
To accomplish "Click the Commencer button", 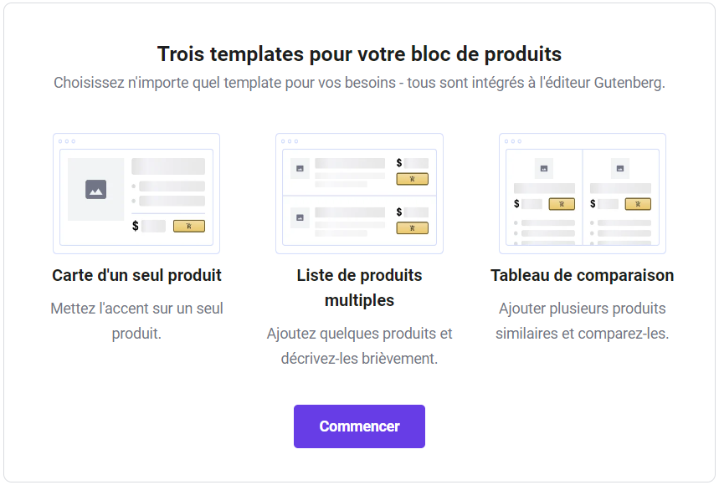I will click(x=359, y=426).
